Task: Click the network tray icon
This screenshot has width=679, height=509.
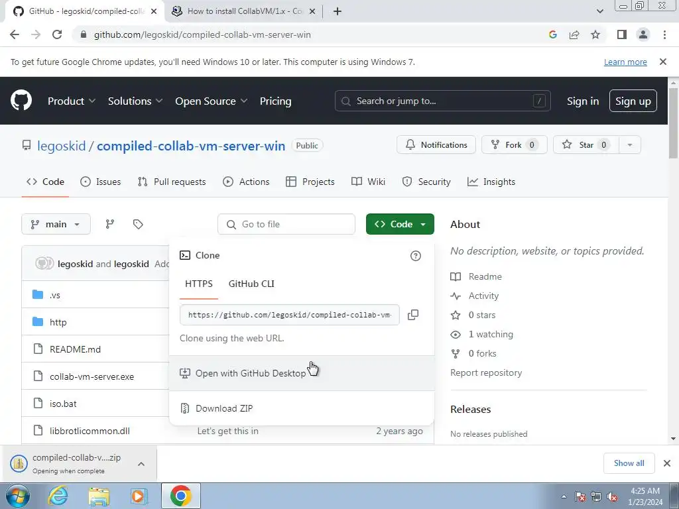Action: point(596,497)
